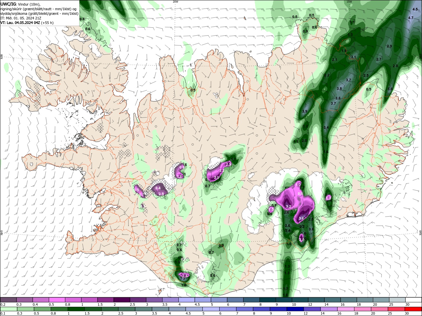Click the grey-purple swatch labeled 0.2, upper row
The height and width of the screenshot is (316, 422).
[x=8, y=300]
